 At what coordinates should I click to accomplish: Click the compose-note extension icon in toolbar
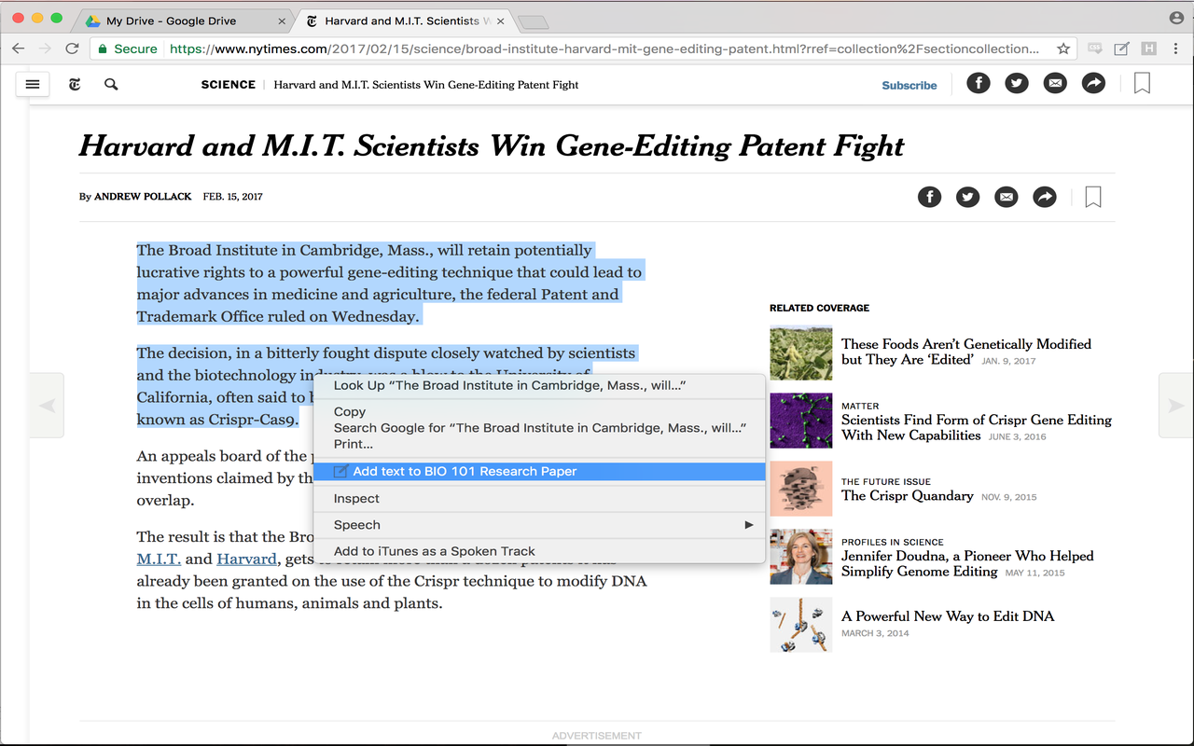pyautogui.click(x=1122, y=48)
